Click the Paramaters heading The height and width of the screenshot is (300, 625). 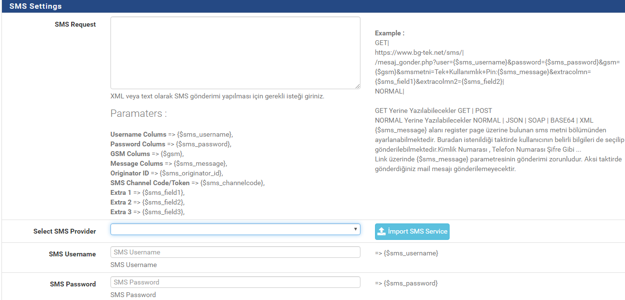(x=139, y=113)
